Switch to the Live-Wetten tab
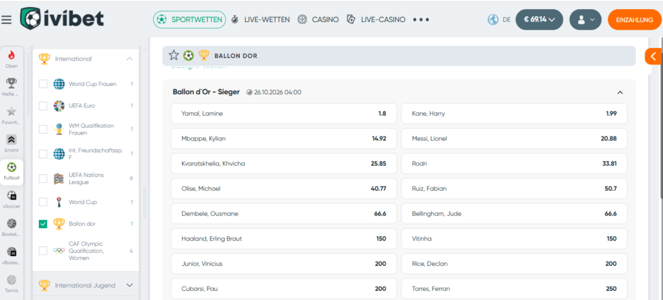 [260, 19]
